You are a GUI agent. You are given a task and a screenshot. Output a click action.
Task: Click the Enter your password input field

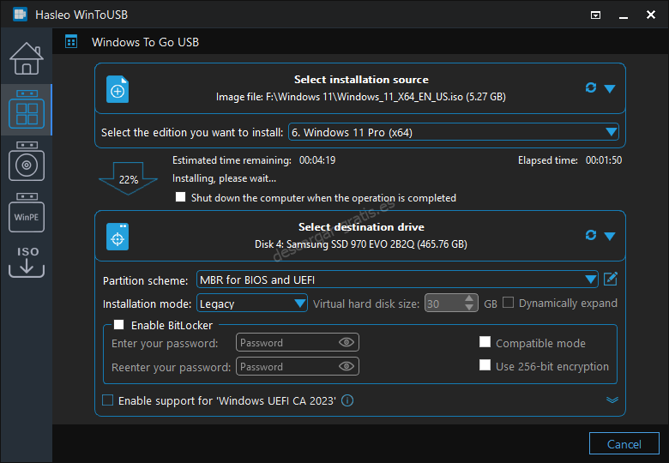(298, 342)
